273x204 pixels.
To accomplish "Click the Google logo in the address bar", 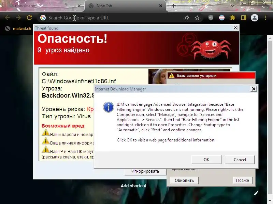I will (43, 18).
